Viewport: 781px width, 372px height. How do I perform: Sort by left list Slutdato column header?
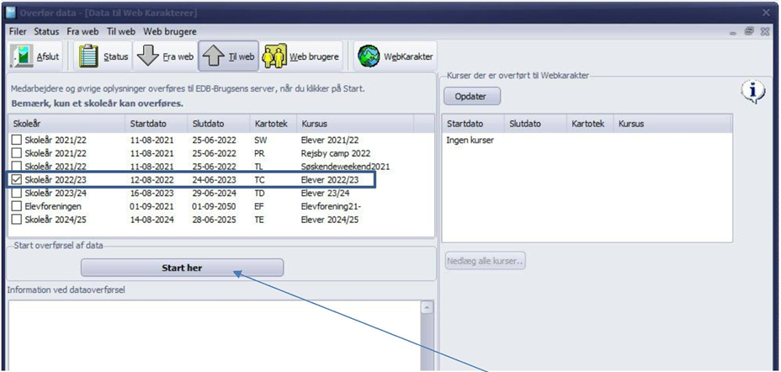click(x=219, y=124)
